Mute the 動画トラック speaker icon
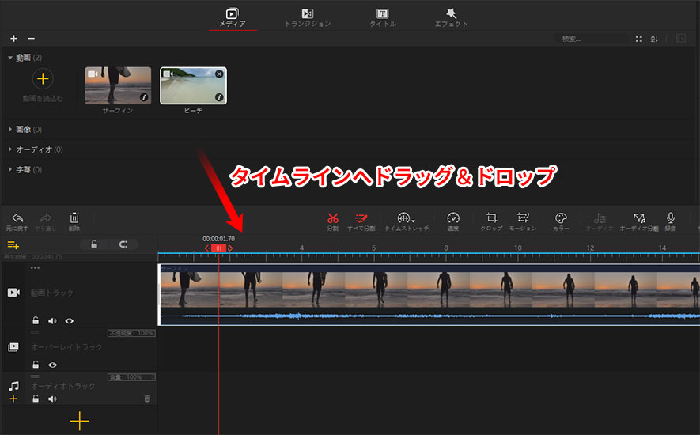 (x=52, y=321)
